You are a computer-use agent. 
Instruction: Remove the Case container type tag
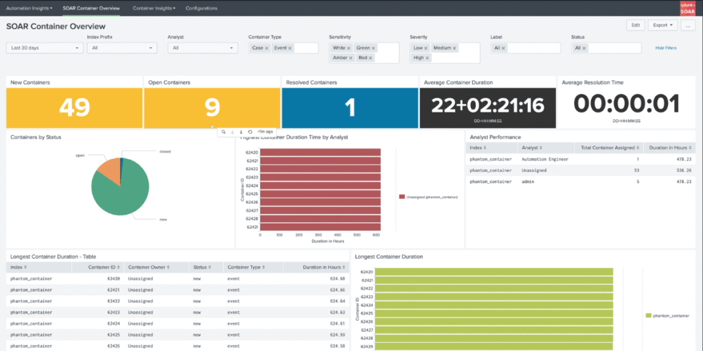tap(267, 49)
